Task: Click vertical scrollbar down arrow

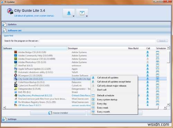Action: 168,104
